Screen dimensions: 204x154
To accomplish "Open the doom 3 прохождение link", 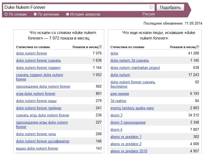I will coord(128,122).
